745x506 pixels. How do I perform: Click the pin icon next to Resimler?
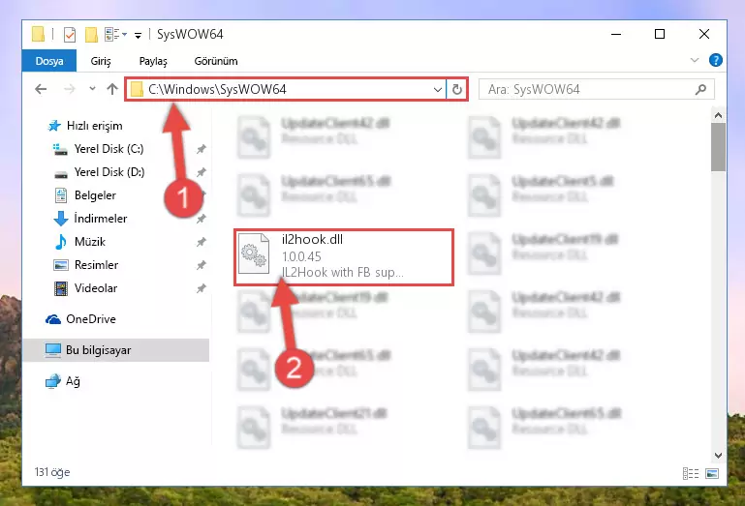tap(201, 265)
